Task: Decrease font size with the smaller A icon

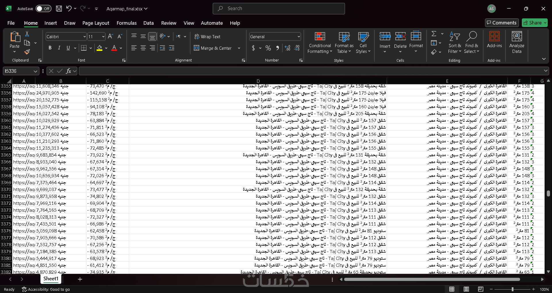Action: pos(120,36)
